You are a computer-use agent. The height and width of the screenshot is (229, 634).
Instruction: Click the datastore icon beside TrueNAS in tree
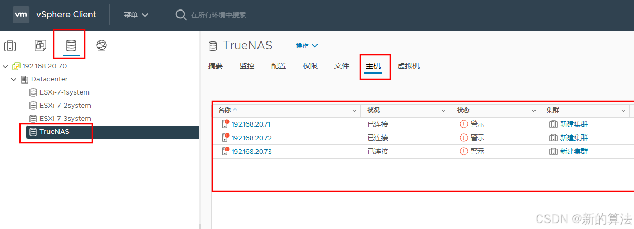tap(33, 132)
